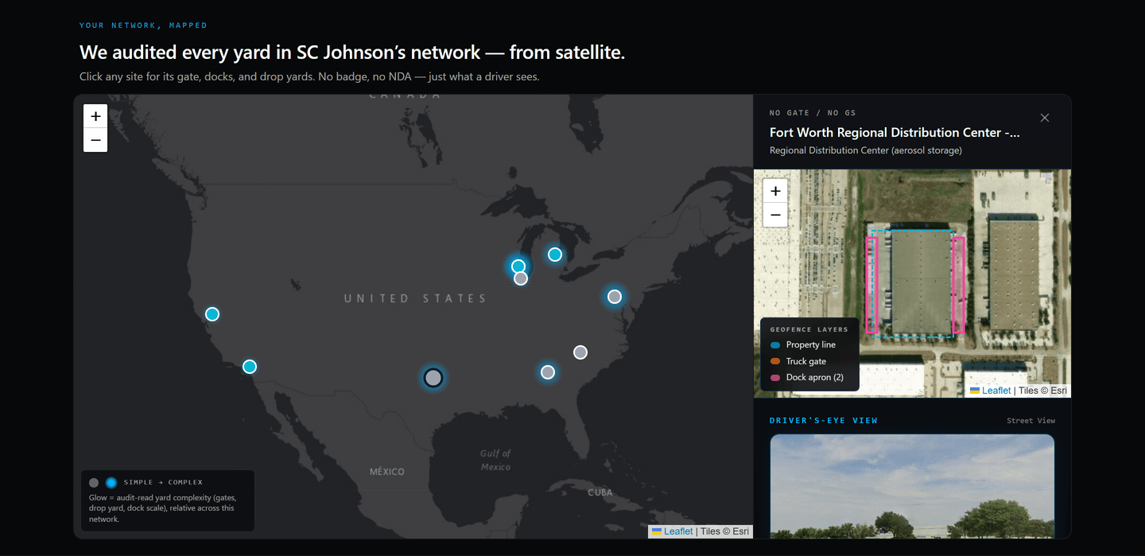This screenshot has height=556, width=1145.
Task: Click the Dock apron legend swatch
Action: (x=775, y=378)
